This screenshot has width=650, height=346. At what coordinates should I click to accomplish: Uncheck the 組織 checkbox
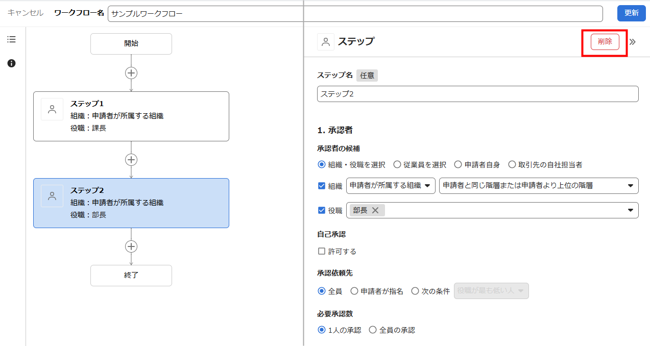point(322,186)
